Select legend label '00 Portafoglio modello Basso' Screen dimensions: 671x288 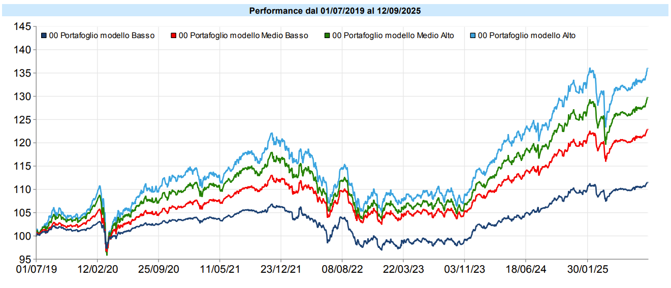click(102, 36)
